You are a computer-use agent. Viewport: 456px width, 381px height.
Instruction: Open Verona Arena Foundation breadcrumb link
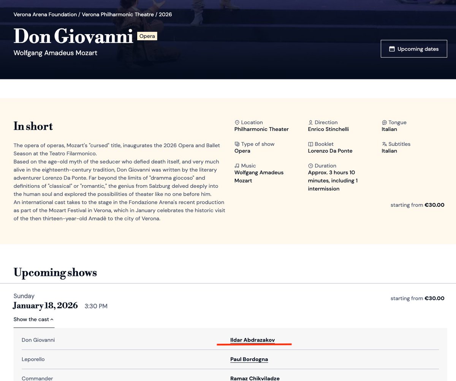[x=45, y=14]
